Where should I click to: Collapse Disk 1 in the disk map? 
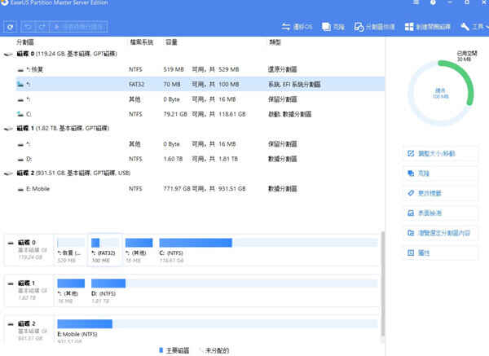[11, 283]
